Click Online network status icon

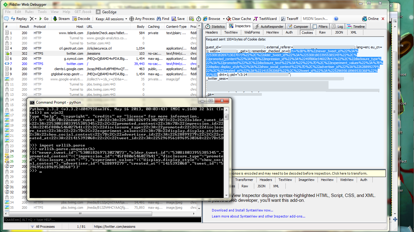pyautogui.click(x=370, y=19)
